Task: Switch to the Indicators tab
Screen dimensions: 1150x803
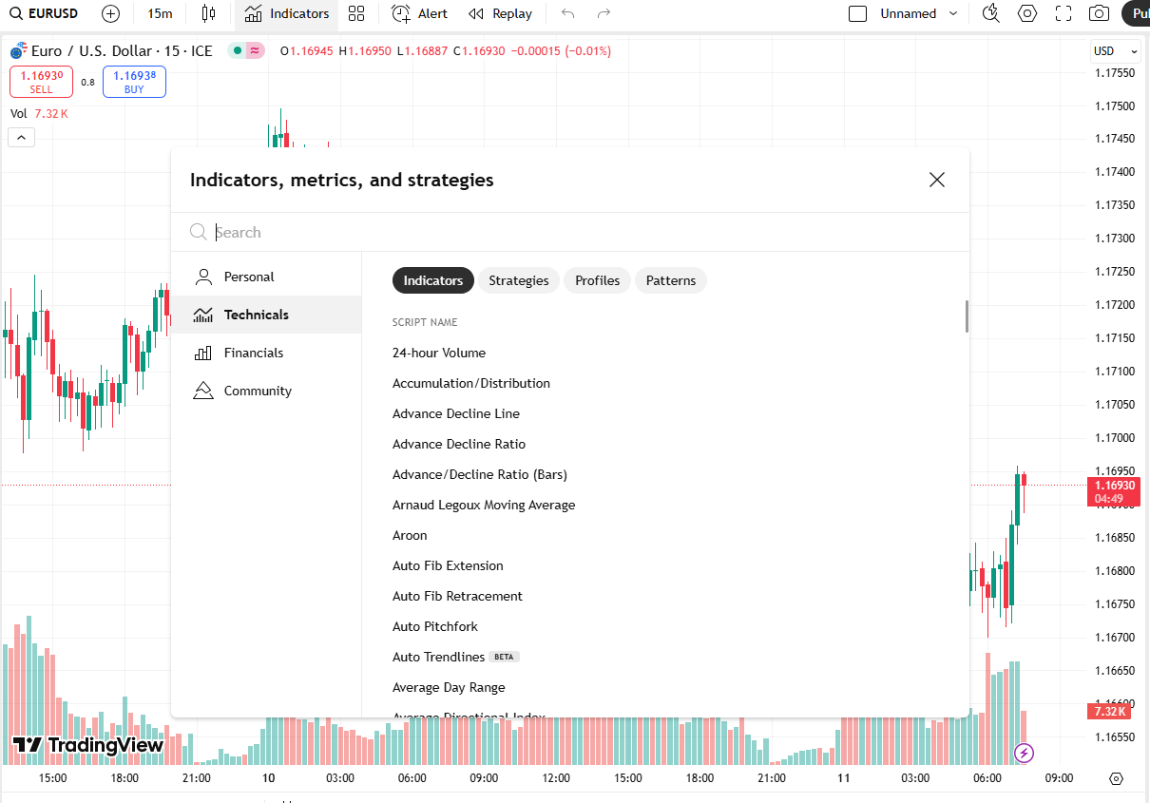Action: point(433,280)
